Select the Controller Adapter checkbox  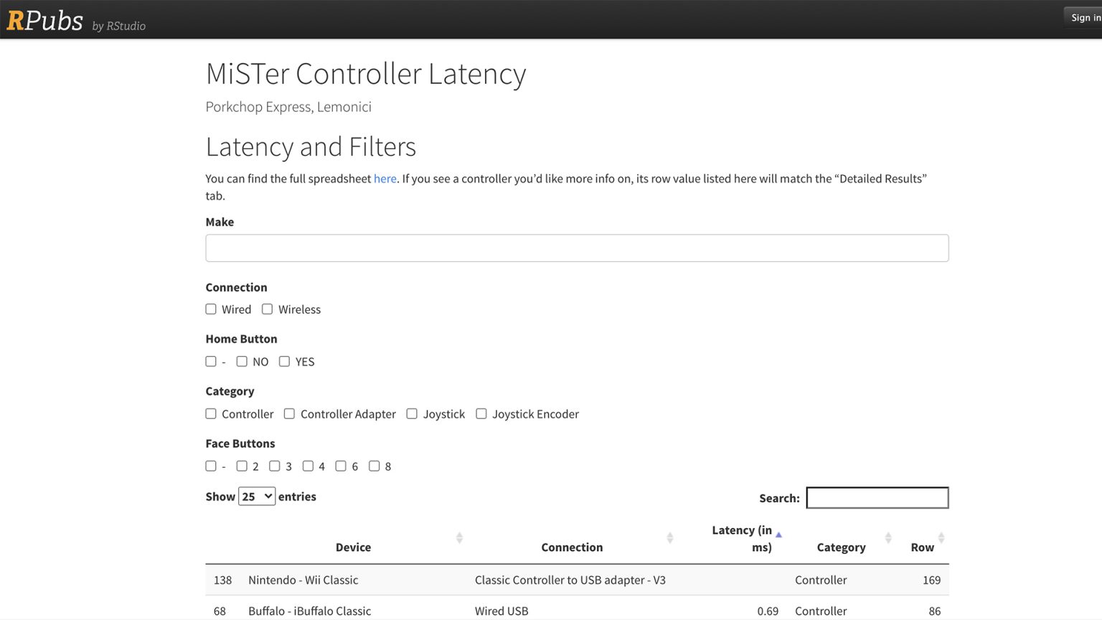(x=289, y=413)
